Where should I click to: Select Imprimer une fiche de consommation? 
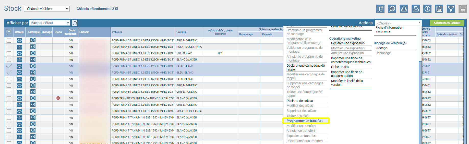347,74
